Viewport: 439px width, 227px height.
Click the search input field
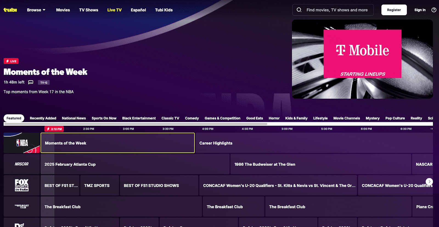tap(337, 10)
